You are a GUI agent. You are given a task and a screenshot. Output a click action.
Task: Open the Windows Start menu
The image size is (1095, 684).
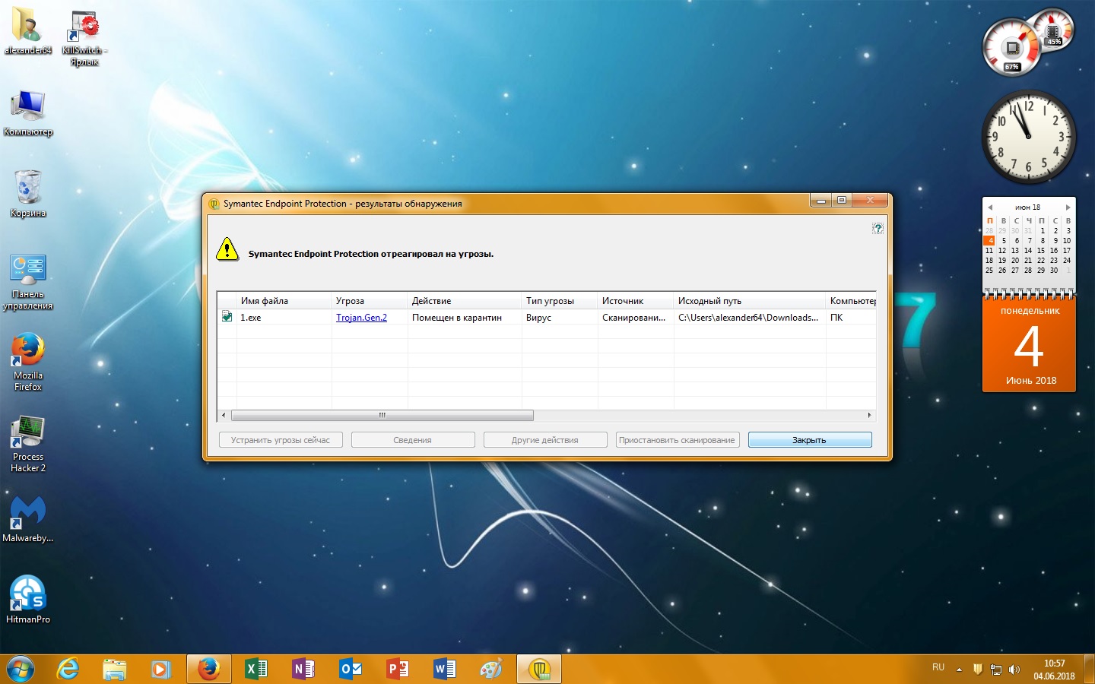(x=21, y=669)
